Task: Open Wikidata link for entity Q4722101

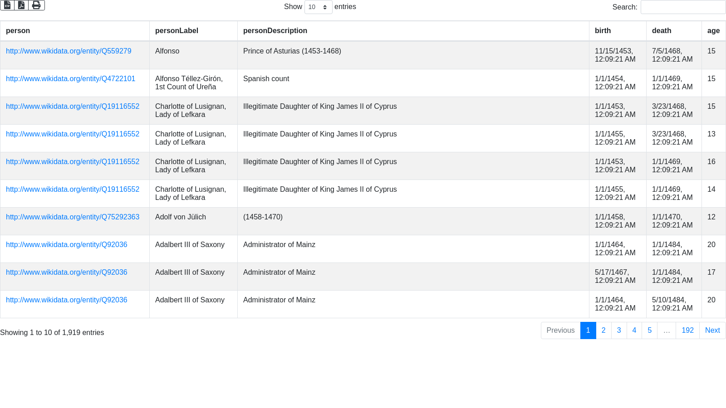Action: tap(70, 79)
